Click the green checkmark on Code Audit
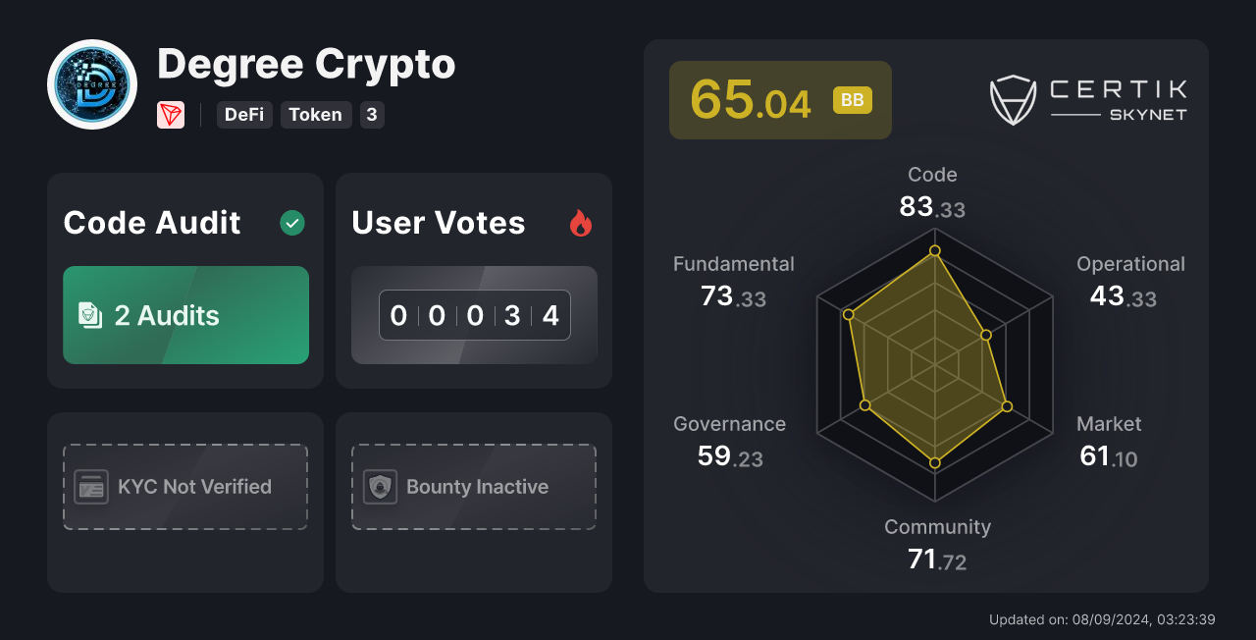 click(291, 223)
